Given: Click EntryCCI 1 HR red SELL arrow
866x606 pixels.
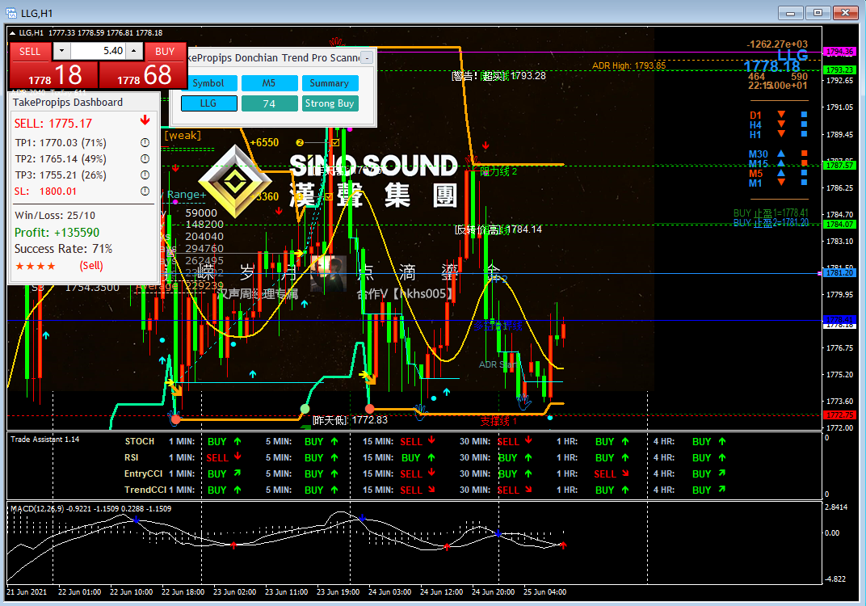Looking at the screenshot, I should click(x=625, y=473).
